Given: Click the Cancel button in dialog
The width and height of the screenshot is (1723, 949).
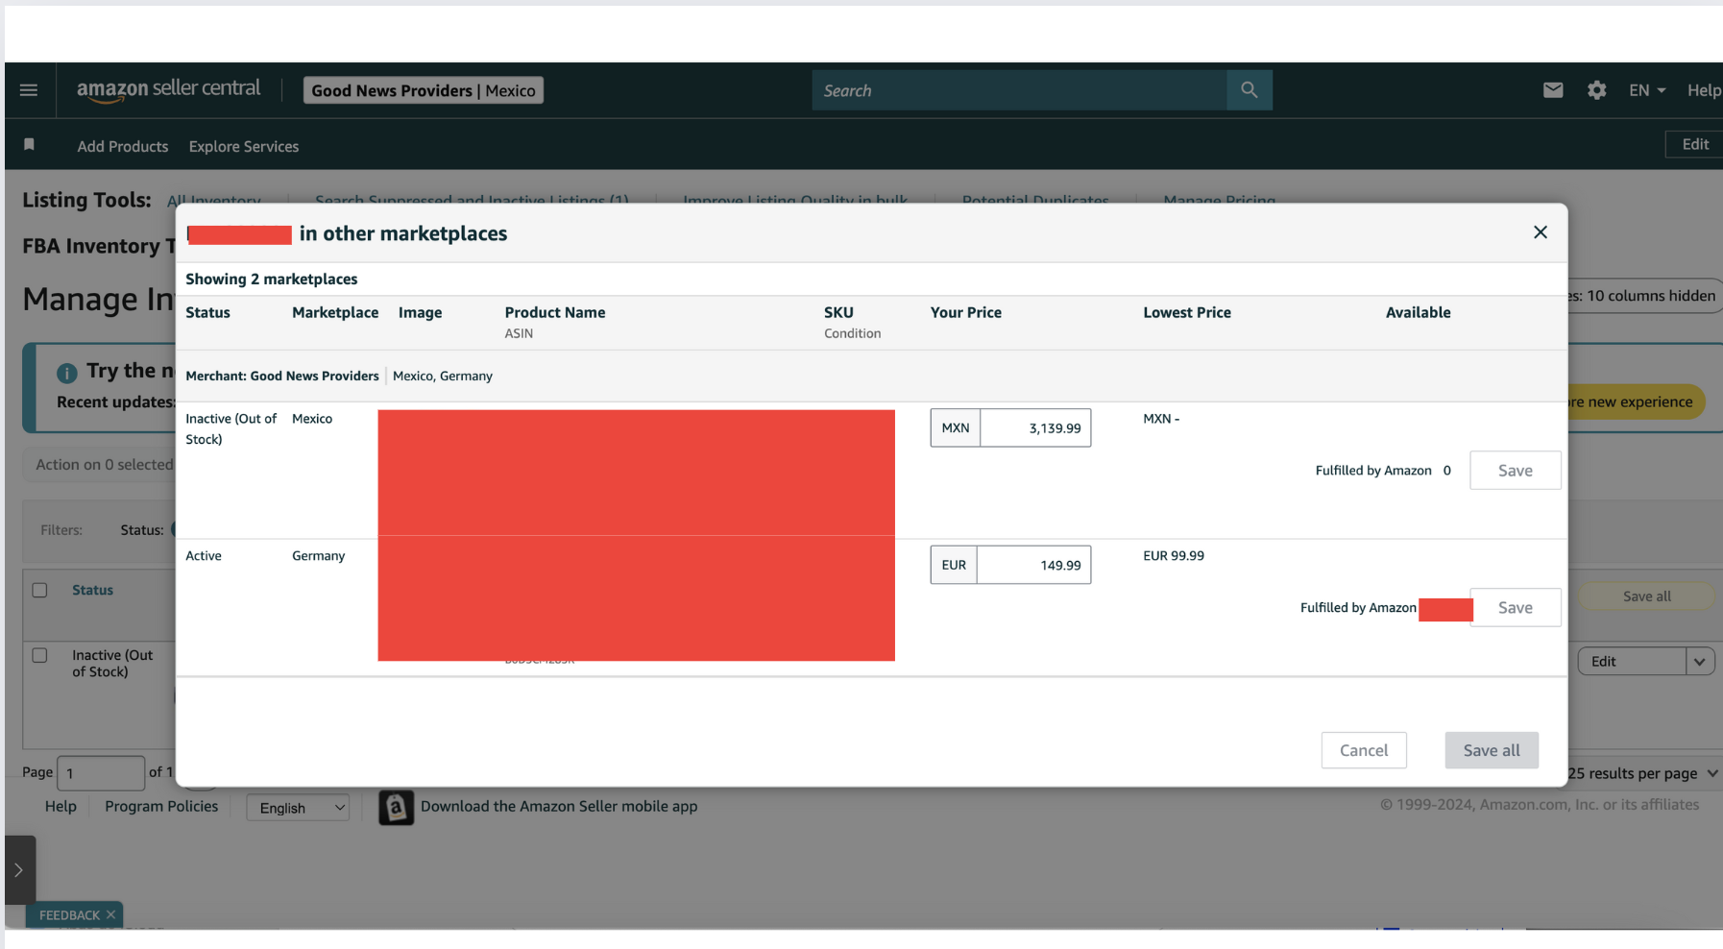Looking at the screenshot, I should pos(1364,750).
